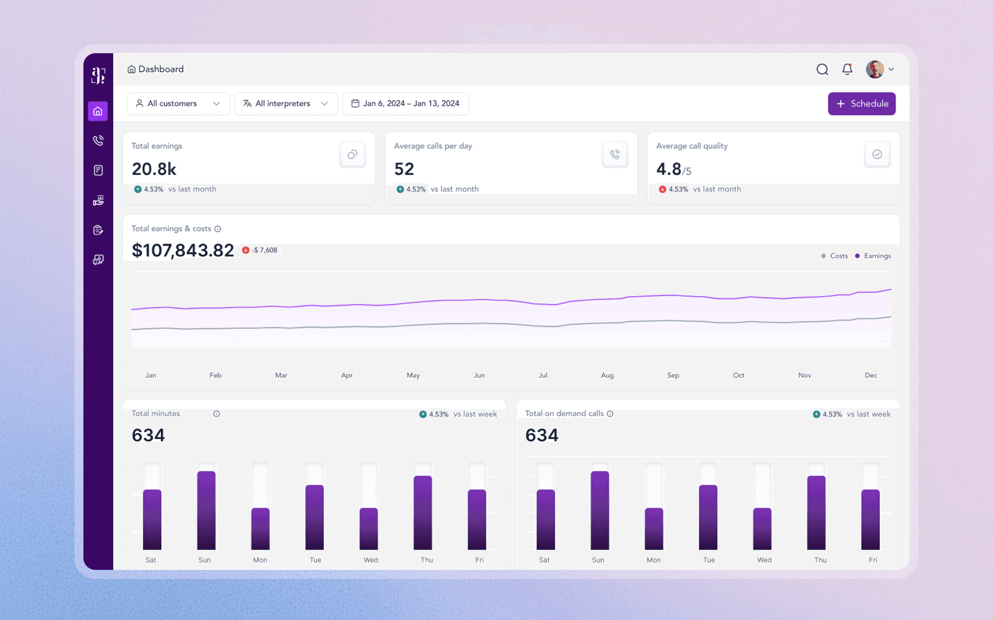Expand the All customers dropdown
Screen dimensions: 993x620
click(178, 103)
